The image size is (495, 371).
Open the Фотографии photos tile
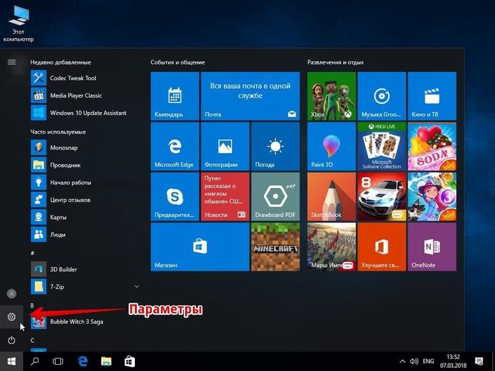(225, 147)
